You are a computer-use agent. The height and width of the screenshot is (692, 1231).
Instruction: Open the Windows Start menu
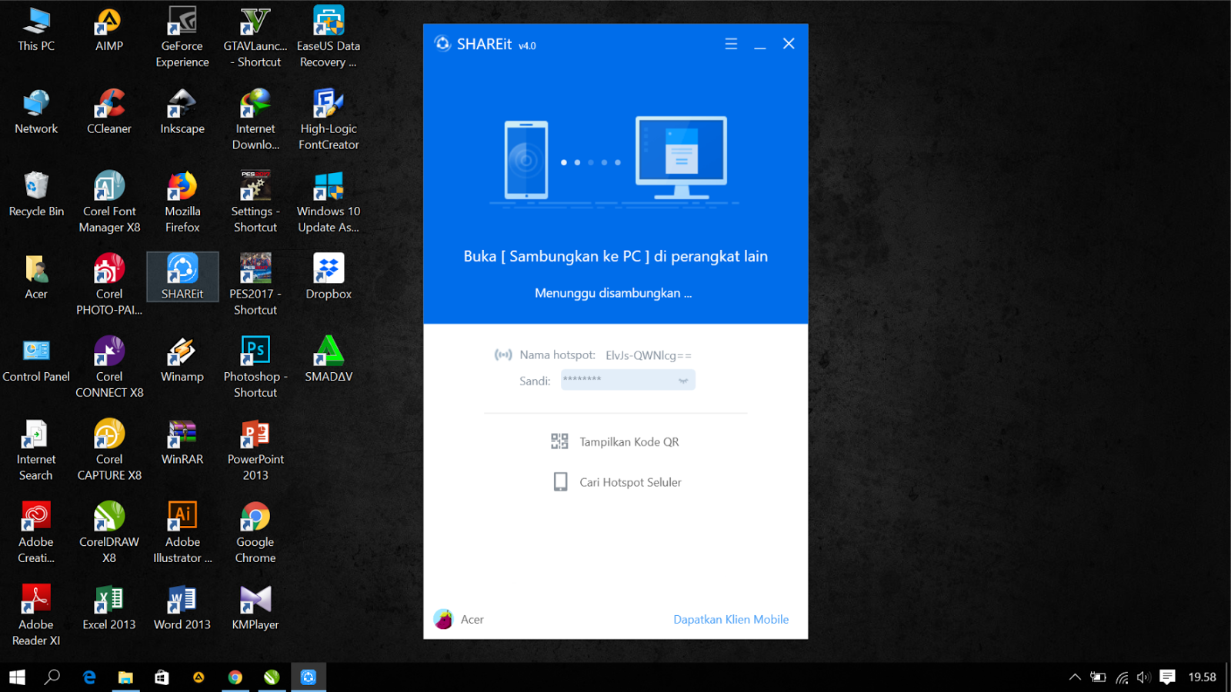[x=17, y=677]
